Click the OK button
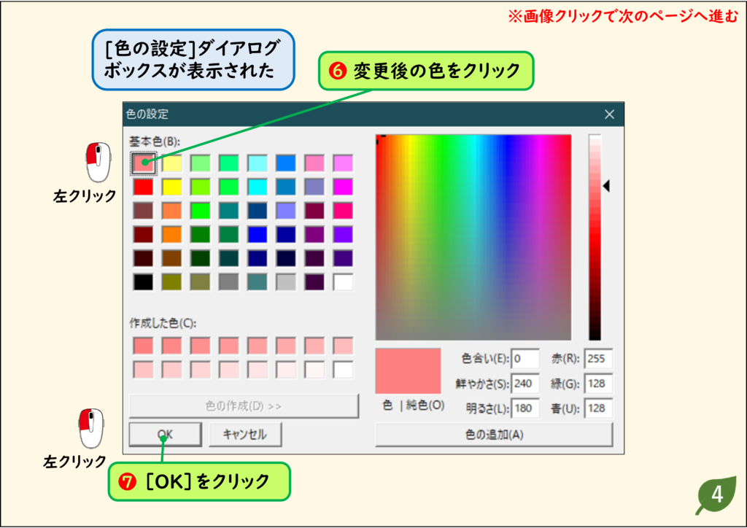 coord(165,434)
